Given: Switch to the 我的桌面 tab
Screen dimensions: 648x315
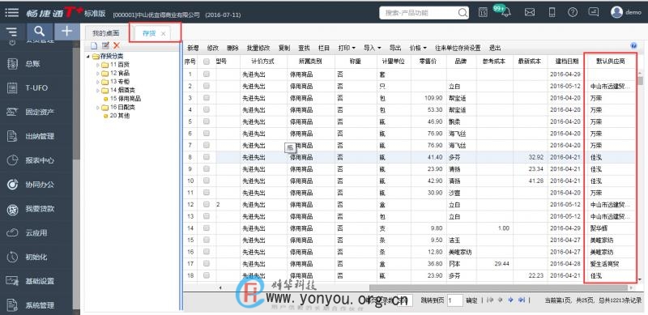Looking at the screenshot, I should 106,33.
